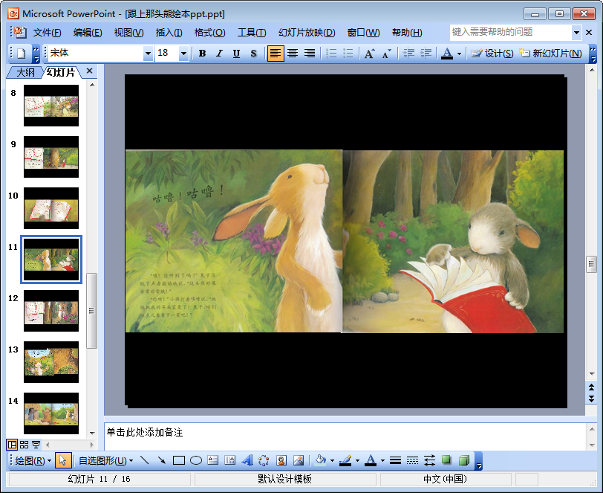Toggle Bold formatting

(x=202, y=53)
